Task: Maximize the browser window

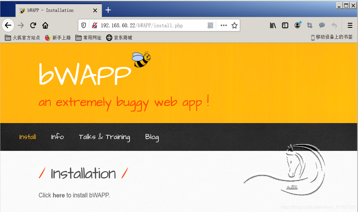Action: [346, 5]
